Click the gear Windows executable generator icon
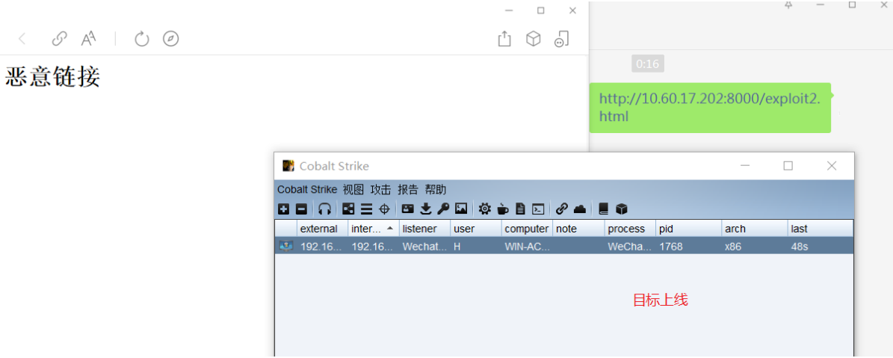This screenshot has height=358, width=893. pyautogui.click(x=485, y=209)
